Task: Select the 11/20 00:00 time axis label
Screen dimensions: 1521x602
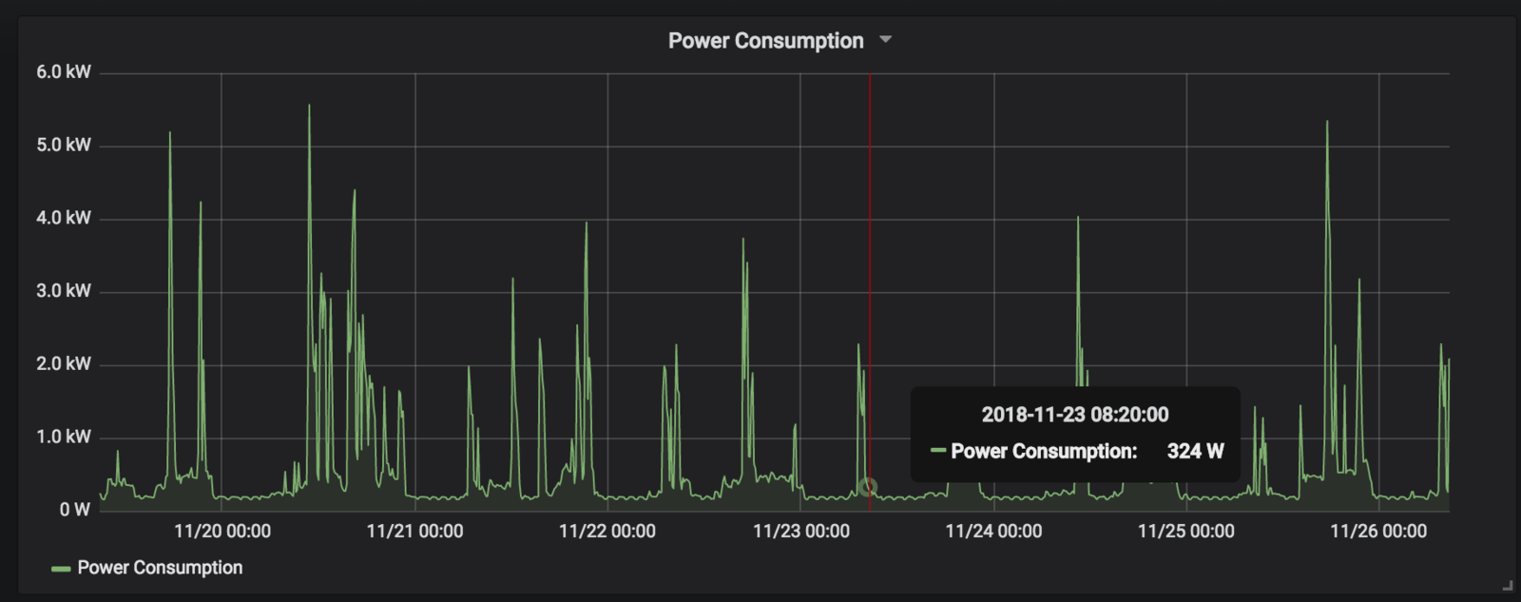Action: [222, 532]
